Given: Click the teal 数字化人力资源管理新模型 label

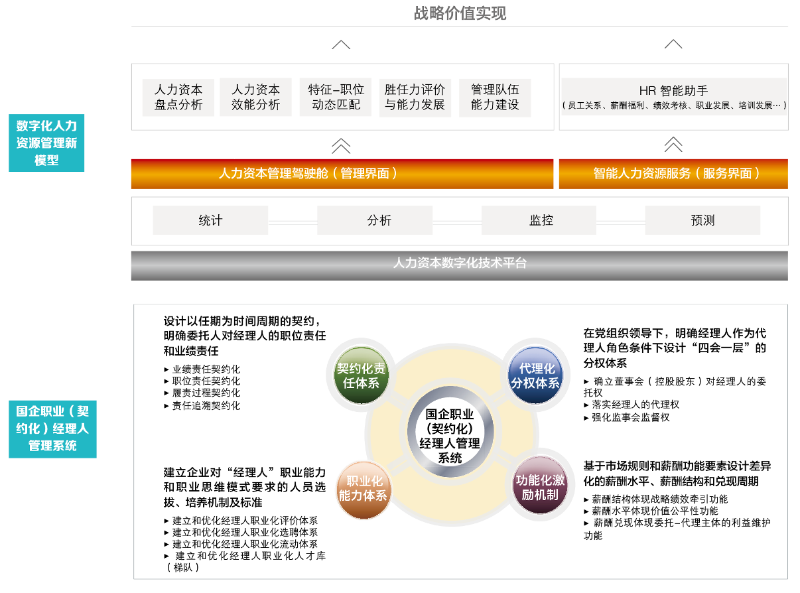Looking at the screenshot, I should (x=46, y=143).
